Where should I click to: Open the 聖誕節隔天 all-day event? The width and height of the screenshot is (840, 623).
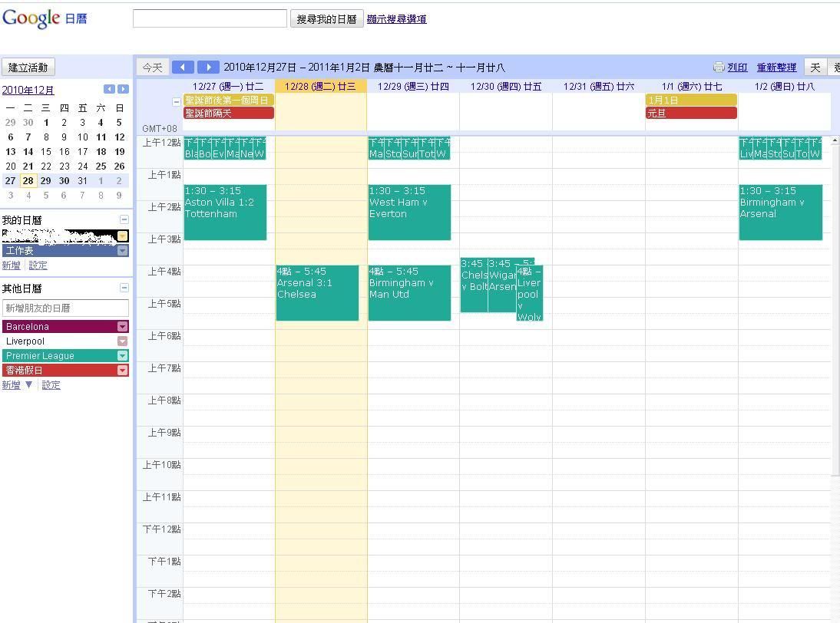(229, 113)
